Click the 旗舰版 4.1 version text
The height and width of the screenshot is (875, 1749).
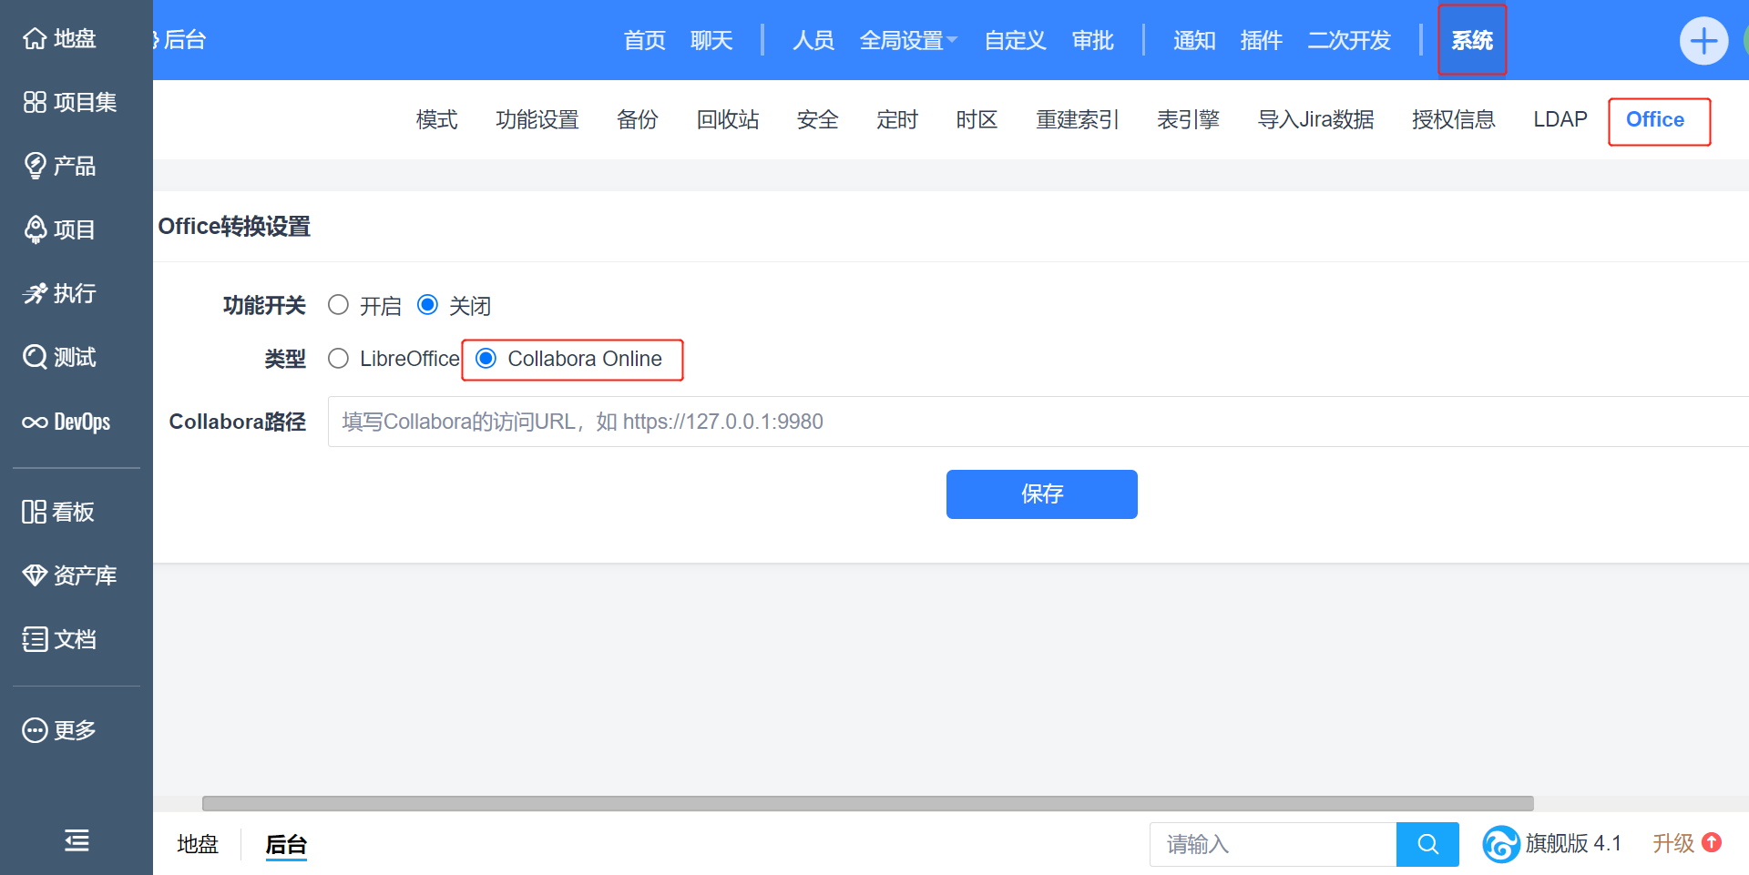[x=1574, y=843]
